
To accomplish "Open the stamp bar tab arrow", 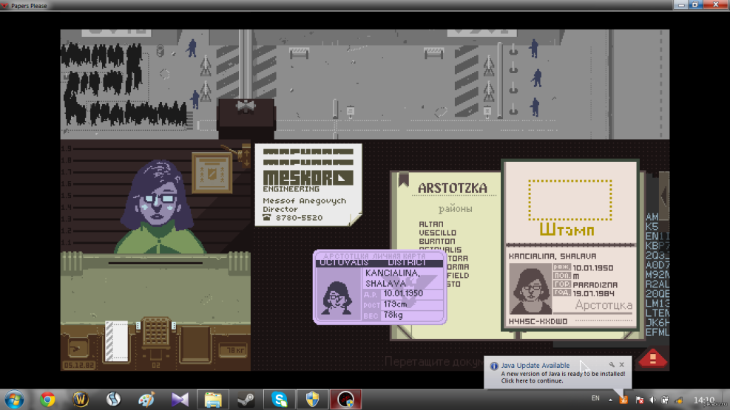I will [x=663, y=196].
